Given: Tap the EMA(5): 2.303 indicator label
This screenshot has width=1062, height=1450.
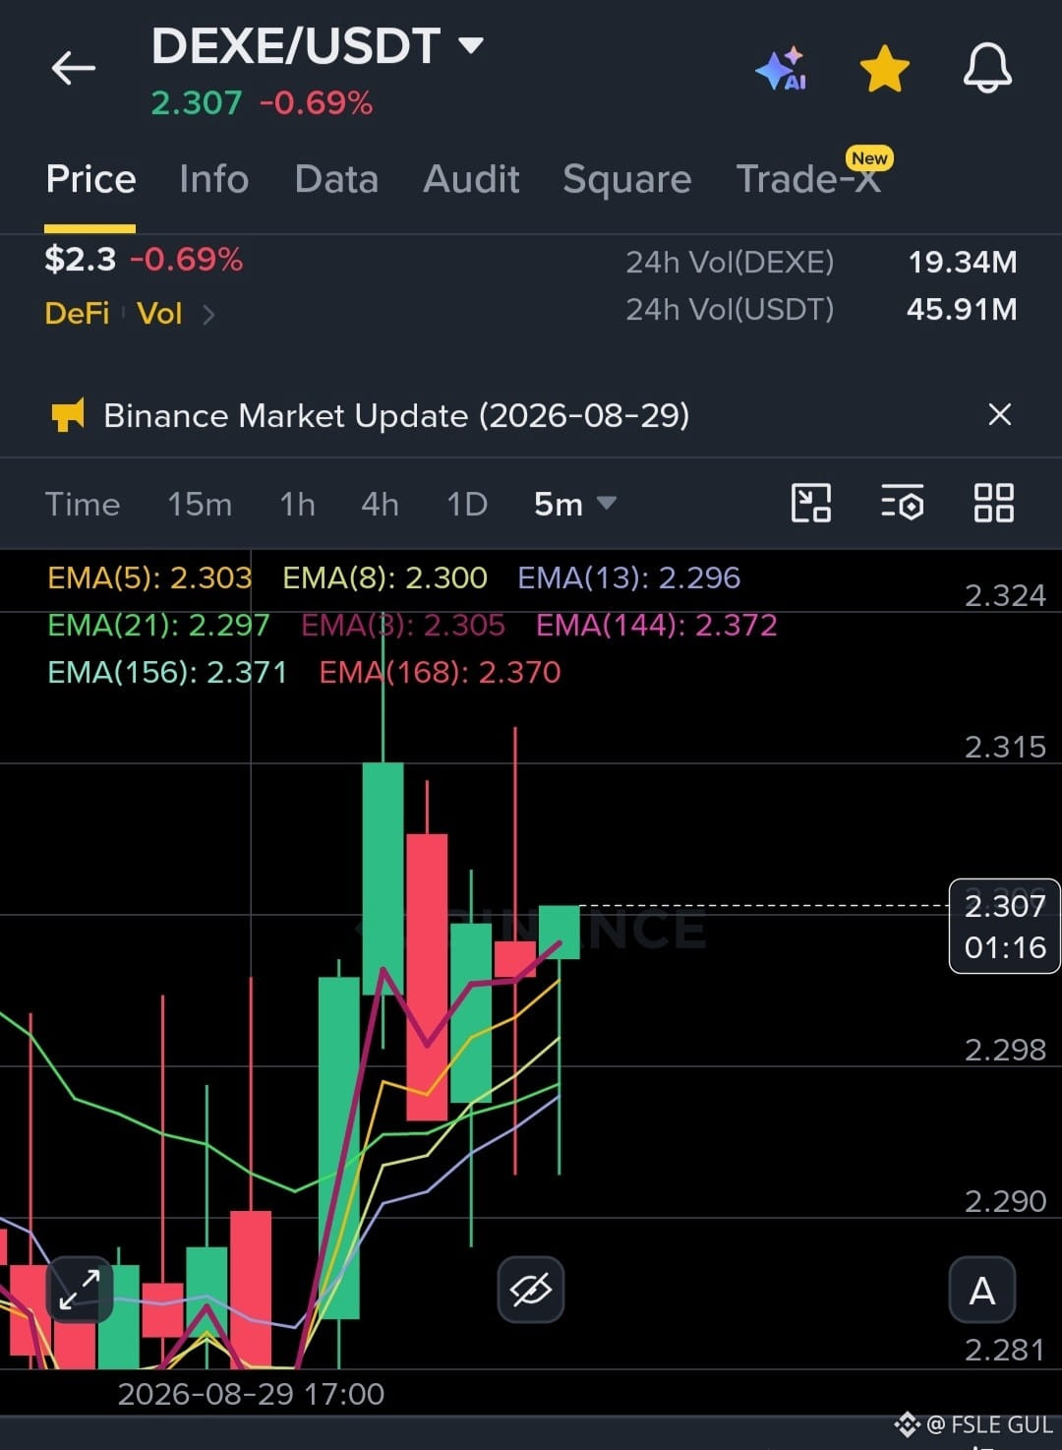Looking at the screenshot, I should pos(149,577).
